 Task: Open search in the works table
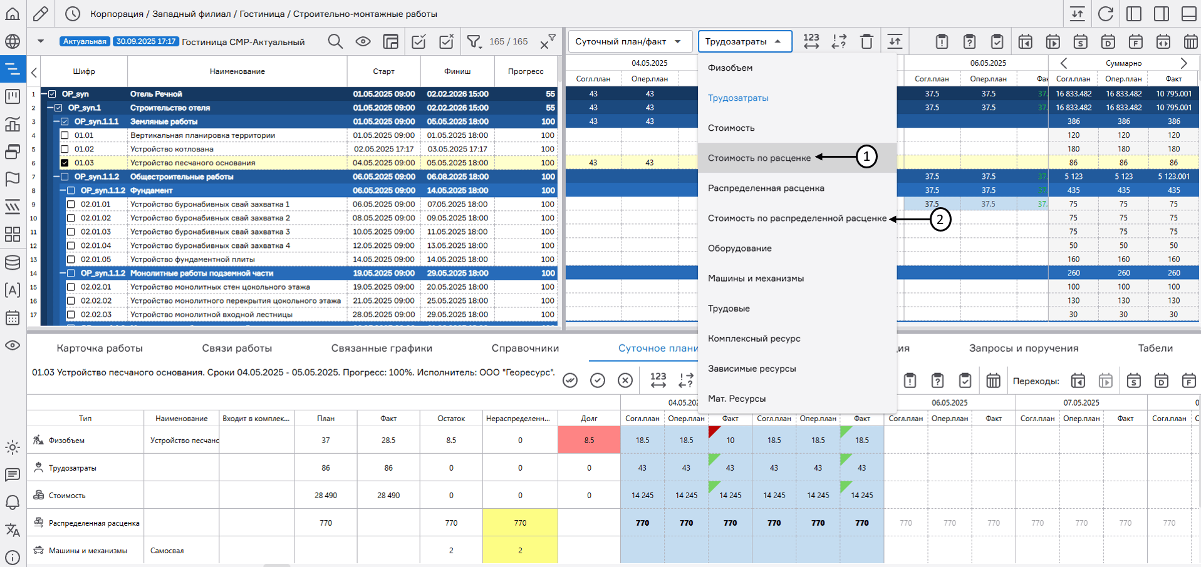coord(335,41)
